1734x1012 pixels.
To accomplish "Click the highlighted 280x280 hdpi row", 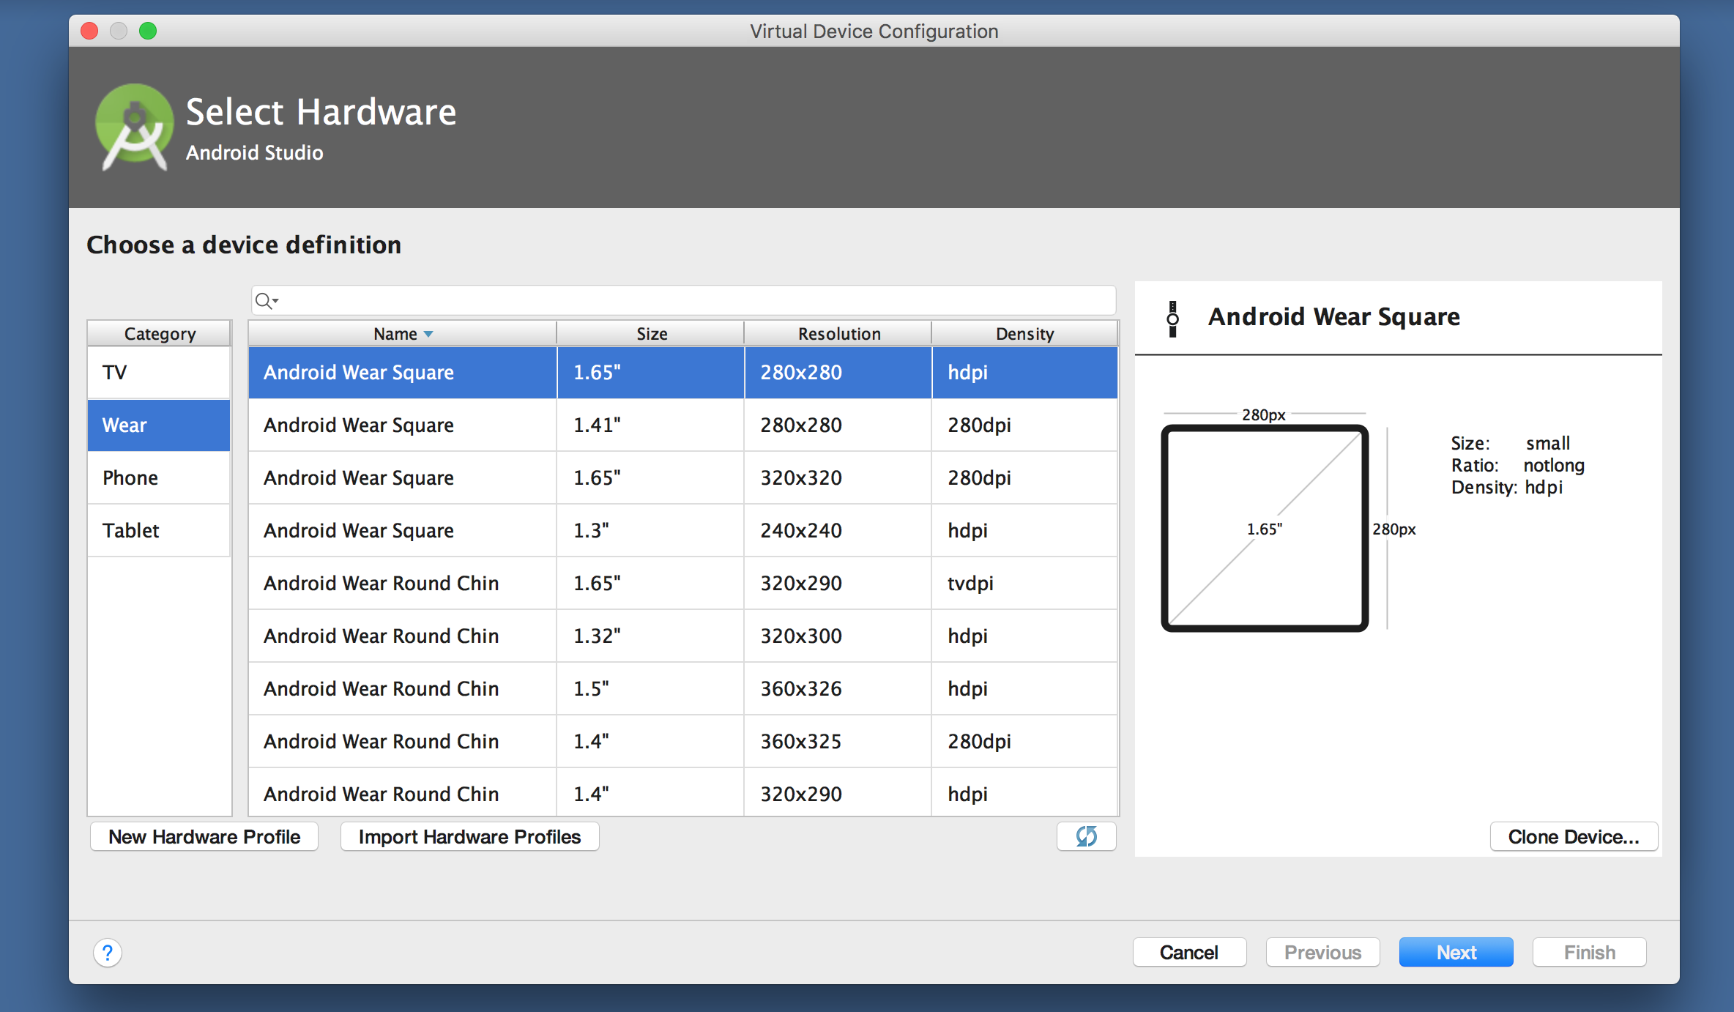I will pos(683,372).
